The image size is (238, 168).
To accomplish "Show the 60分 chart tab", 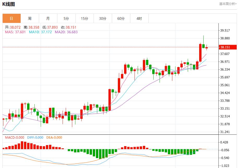I will [x=121, y=18].
